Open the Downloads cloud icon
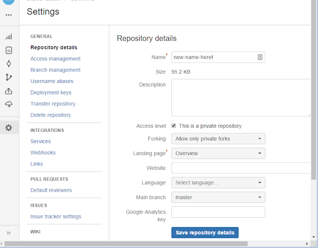This screenshot has width=318, height=248. 8,104
